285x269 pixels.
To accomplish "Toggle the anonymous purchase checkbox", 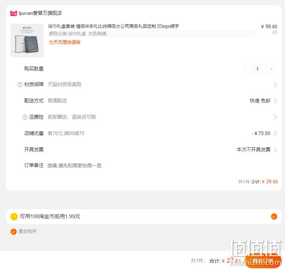I will [13, 232].
